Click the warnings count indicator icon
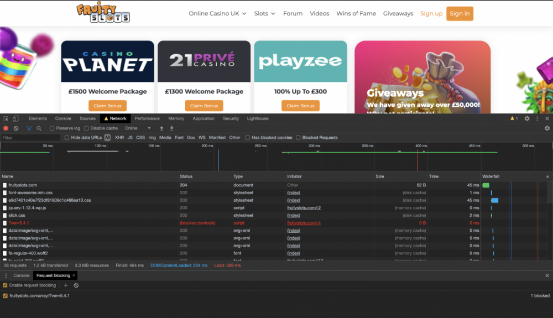The image size is (553, 318). click(x=514, y=118)
